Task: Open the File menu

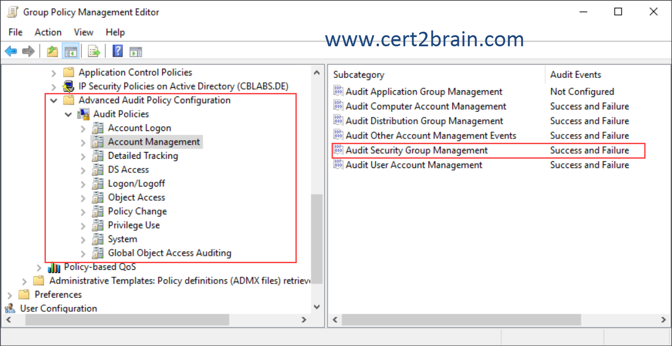Action: pyautogui.click(x=15, y=32)
